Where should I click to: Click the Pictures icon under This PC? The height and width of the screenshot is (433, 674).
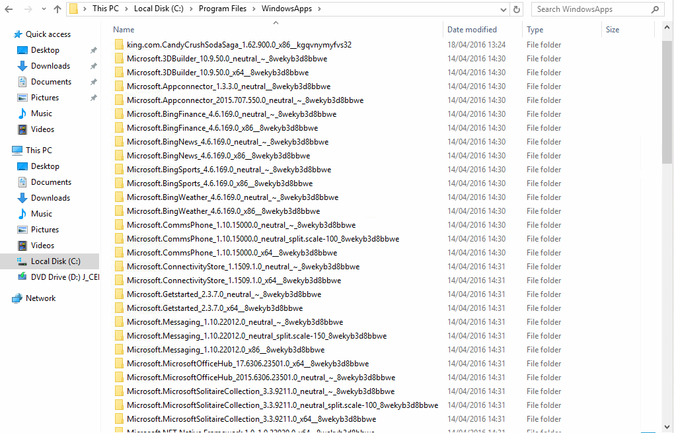[22, 230]
